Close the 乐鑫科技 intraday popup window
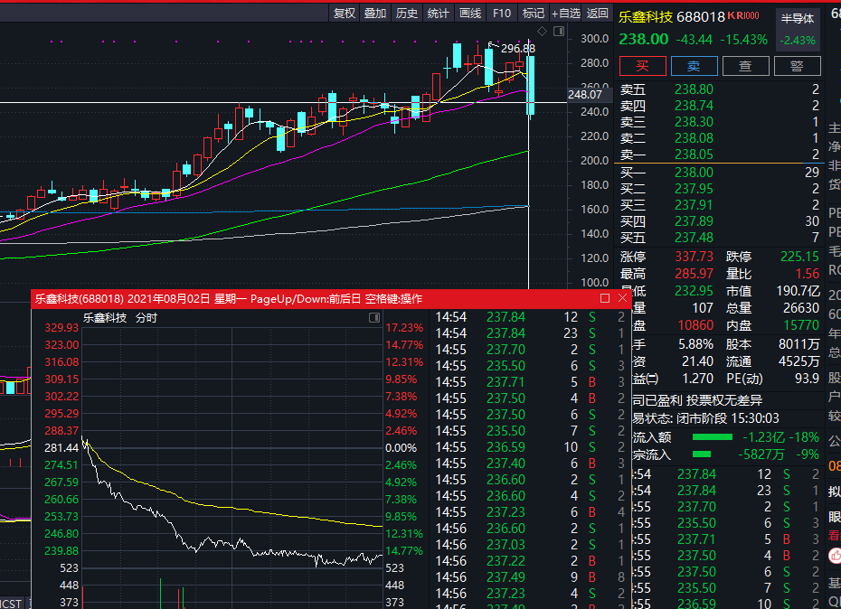The image size is (841, 609). (x=622, y=298)
